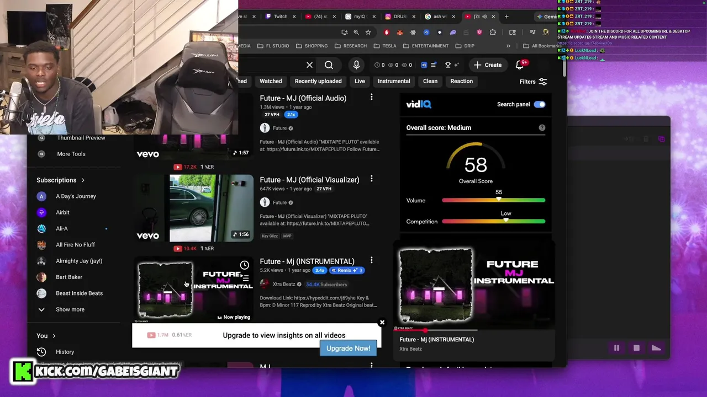Open the Overall score help question mark

coord(542,128)
